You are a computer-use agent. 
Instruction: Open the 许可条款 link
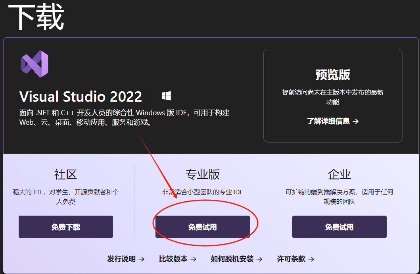295,259
